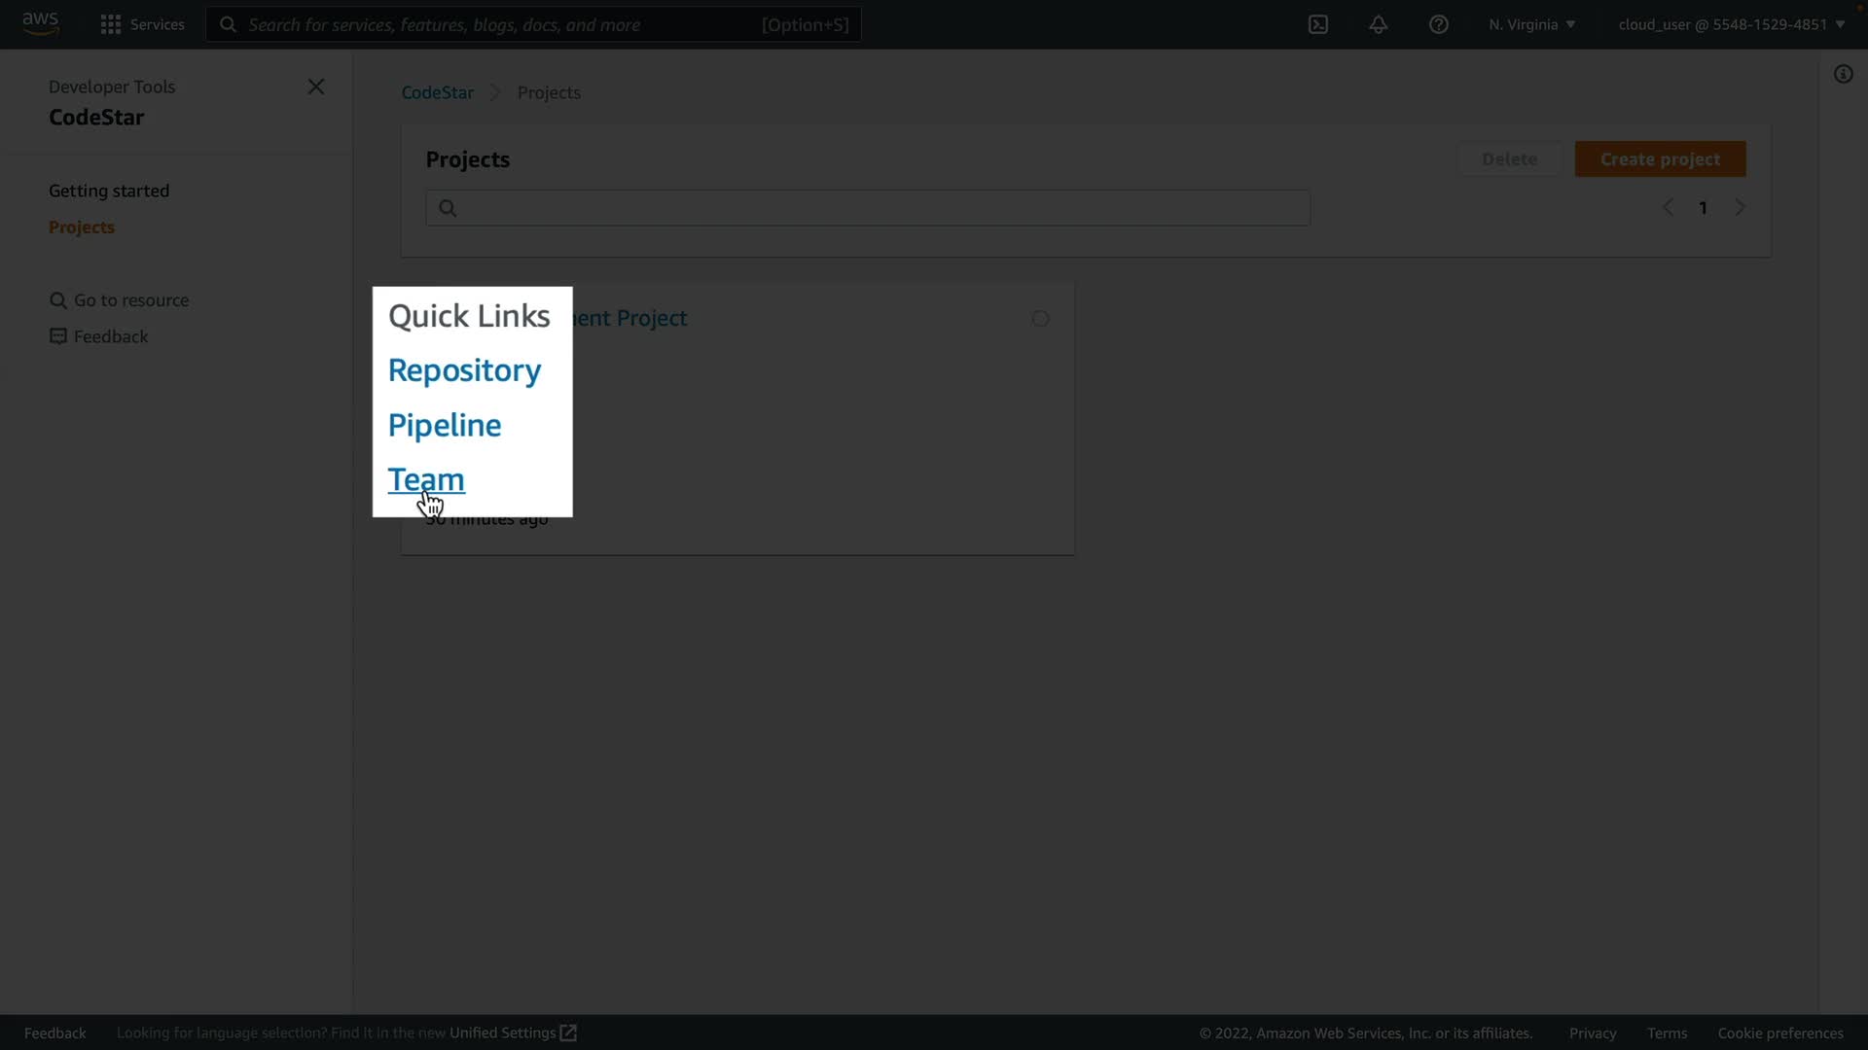Click Feedback icon in sidebar

[x=58, y=336]
